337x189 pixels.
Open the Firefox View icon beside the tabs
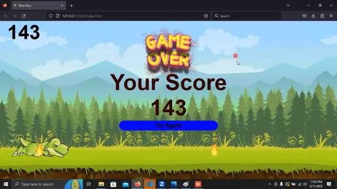(x=5, y=6)
